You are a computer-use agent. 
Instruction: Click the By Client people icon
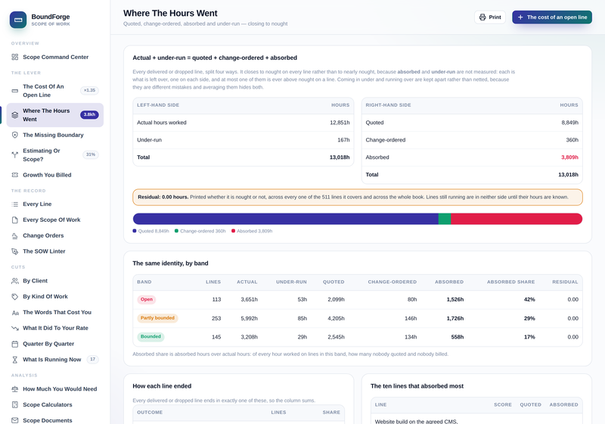click(x=14, y=281)
